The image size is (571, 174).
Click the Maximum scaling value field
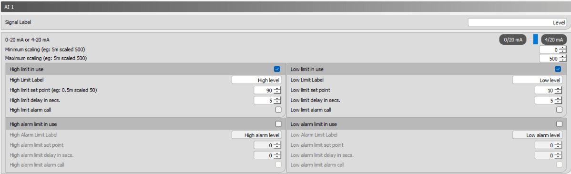point(549,58)
